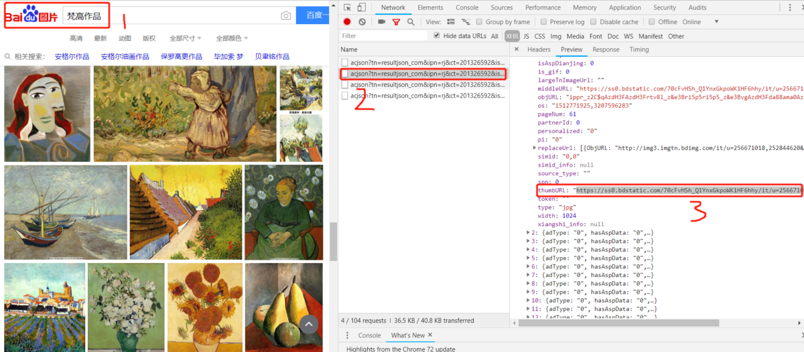
Task: Toggle Group by frame checkbox
Action: tap(480, 21)
